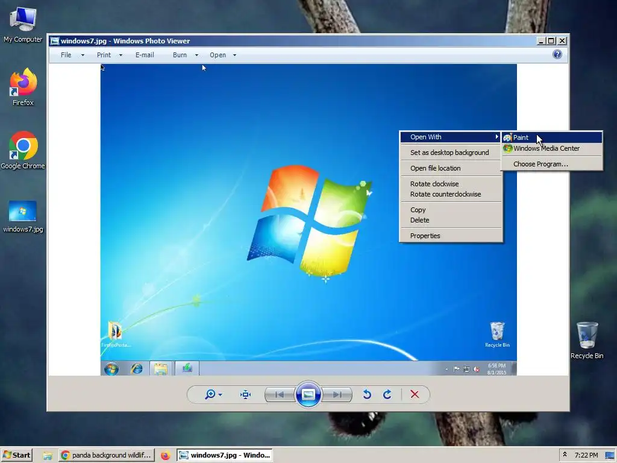Viewport: 617px width, 463px height.
Task: Highlight the Open With menu entry
Action: pyautogui.click(x=451, y=137)
